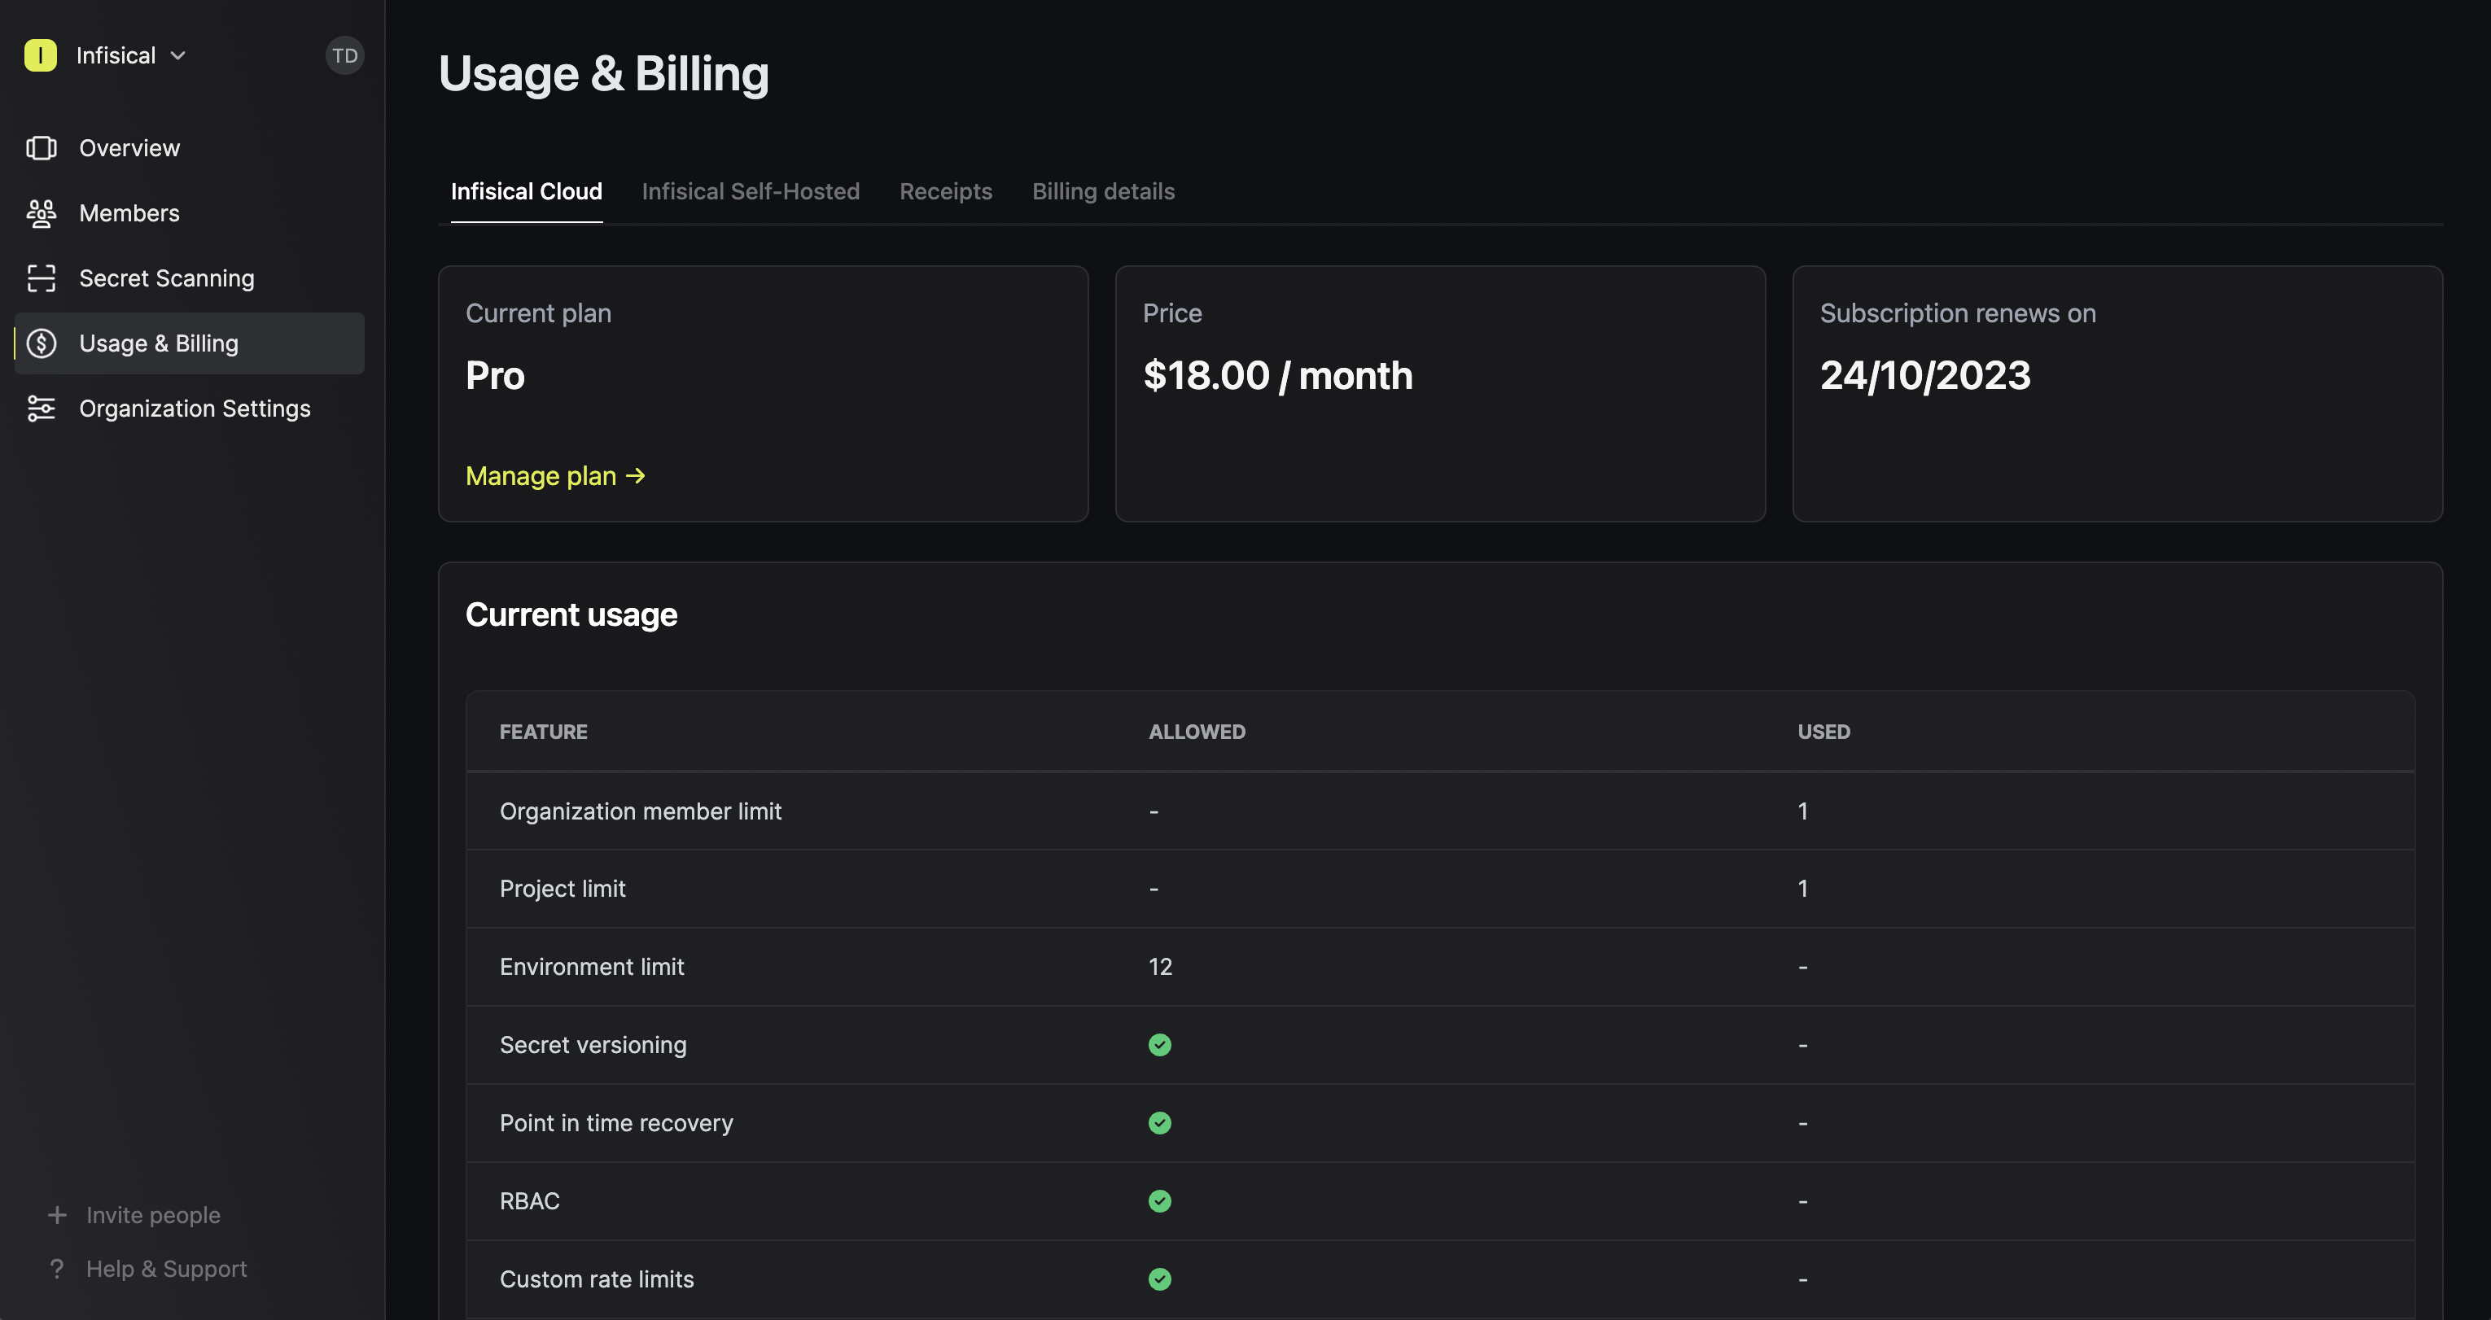Click the RBAC row label

point(529,1201)
